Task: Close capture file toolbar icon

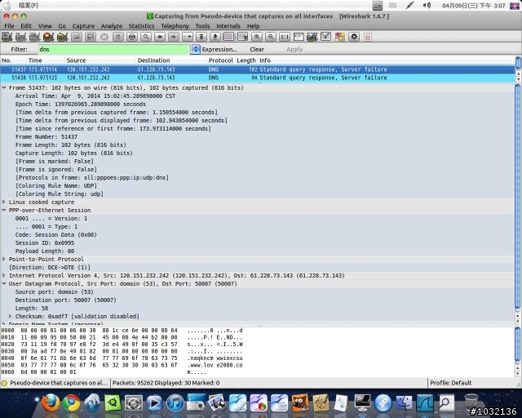Action: pos(104,37)
